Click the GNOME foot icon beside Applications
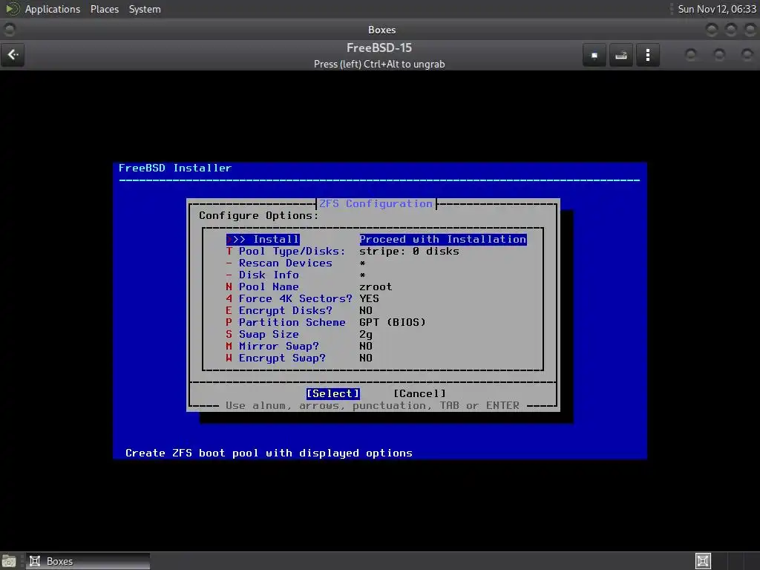 click(12, 9)
